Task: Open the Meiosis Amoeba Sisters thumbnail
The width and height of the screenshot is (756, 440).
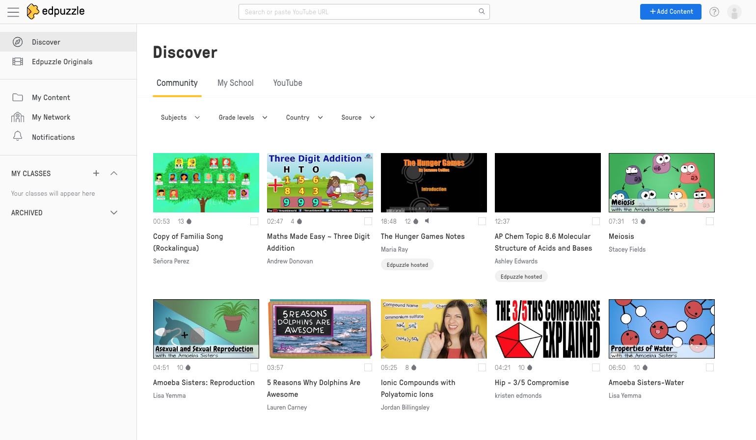Action: point(662,182)
